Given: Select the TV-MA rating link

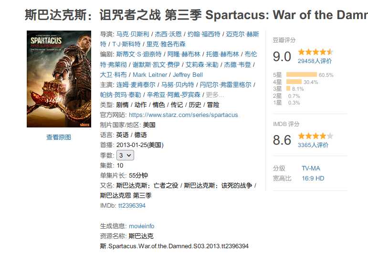Looking at the screenshot, I should pos(311,169).
